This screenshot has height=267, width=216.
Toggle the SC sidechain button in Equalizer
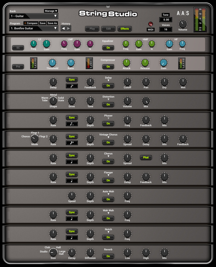click(18, 48)
